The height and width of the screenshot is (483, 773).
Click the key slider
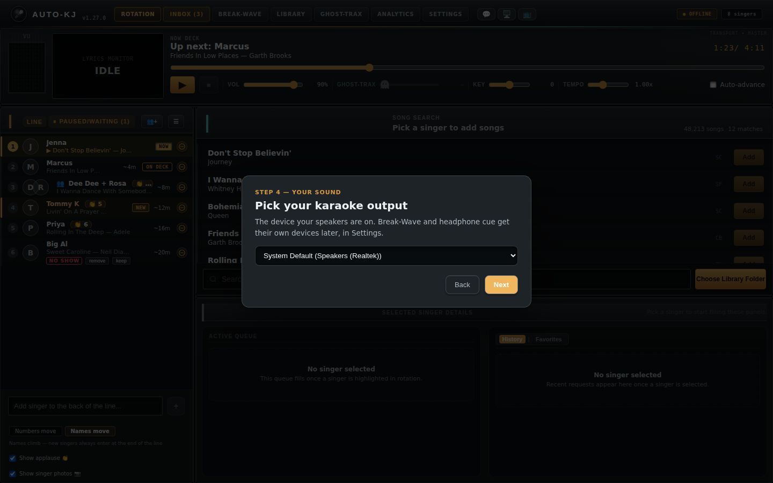pyautogui.click(x=509, y=85)
